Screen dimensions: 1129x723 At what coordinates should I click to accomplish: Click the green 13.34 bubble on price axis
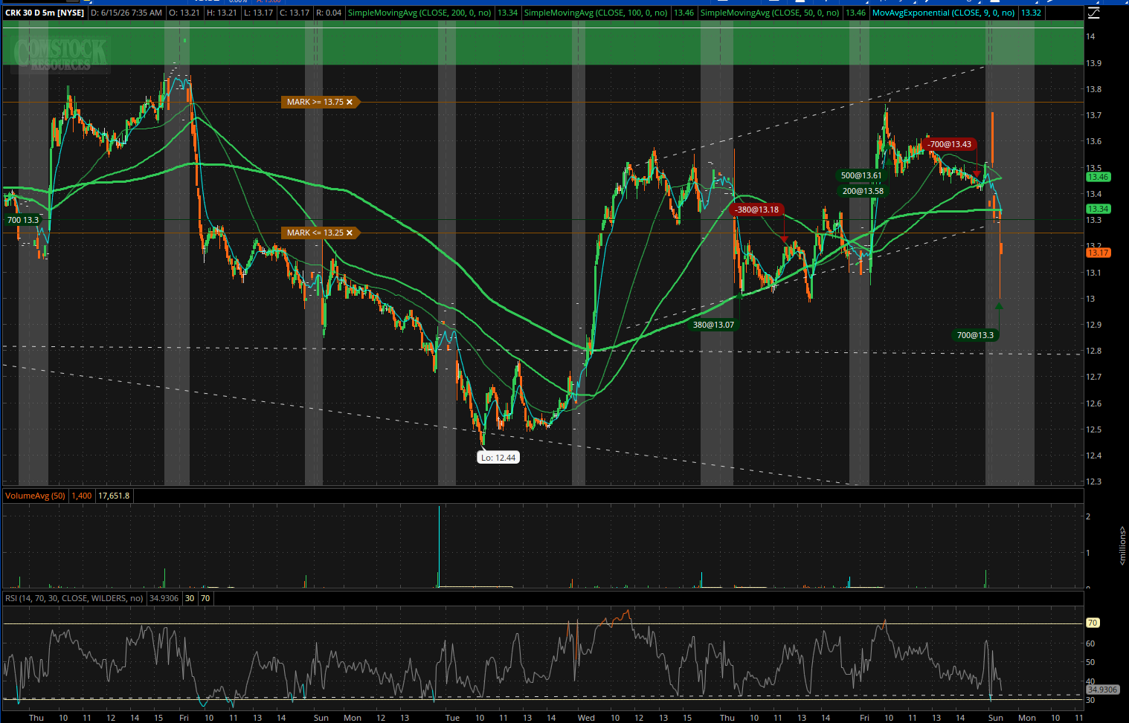1098,209
